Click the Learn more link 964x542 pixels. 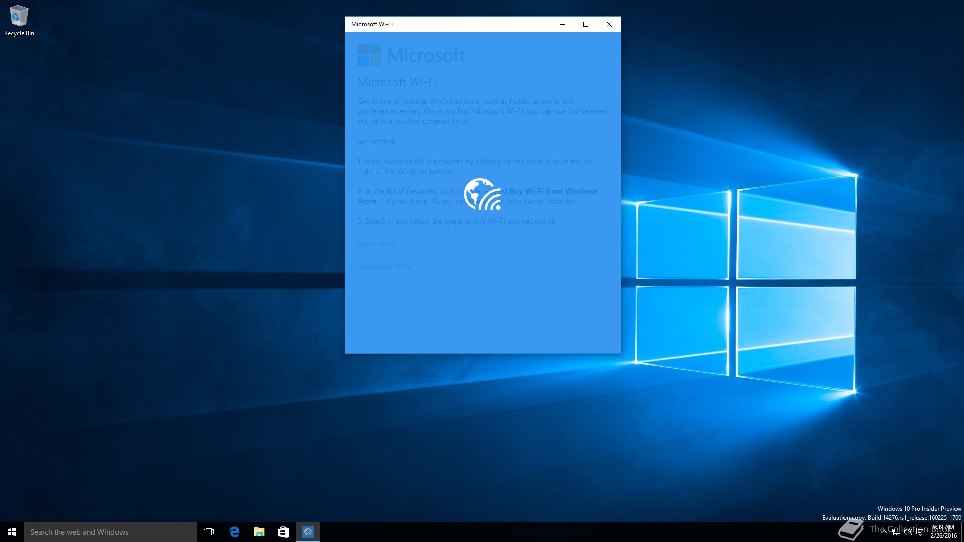click(x=376, y=244)
